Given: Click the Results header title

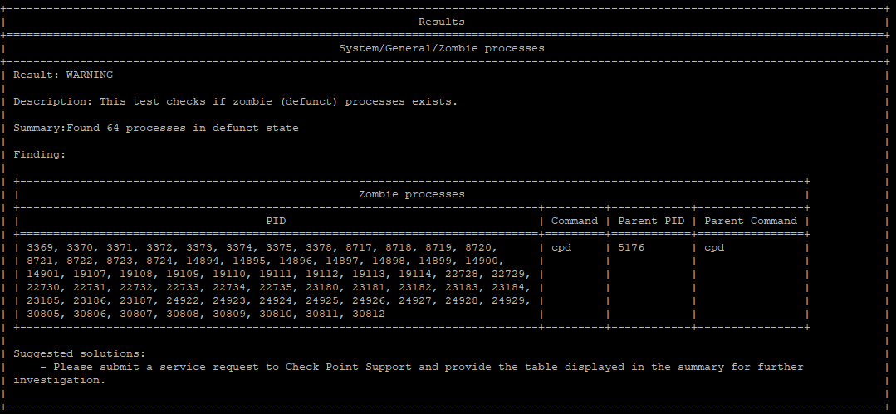Looking at the screenshot, I should click(441, 22).
